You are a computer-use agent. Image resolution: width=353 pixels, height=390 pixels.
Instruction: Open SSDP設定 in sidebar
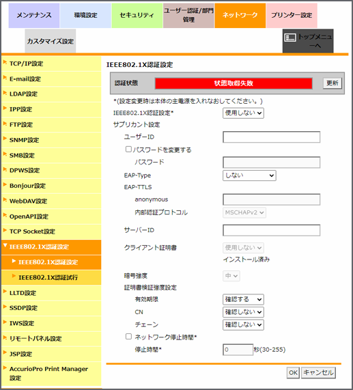51,308
